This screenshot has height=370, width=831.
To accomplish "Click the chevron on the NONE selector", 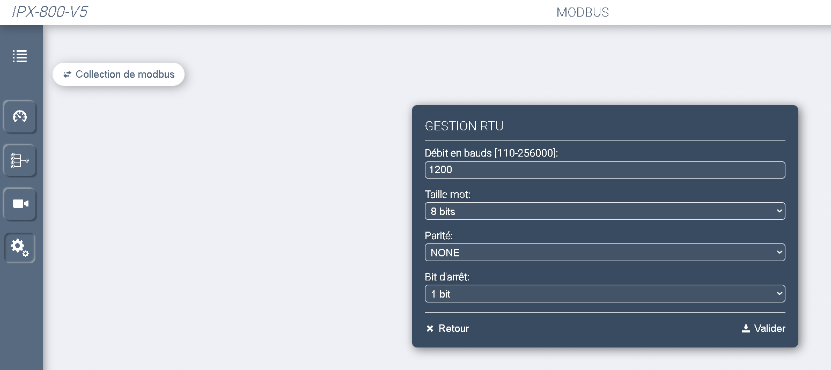I will coord(779,253).
